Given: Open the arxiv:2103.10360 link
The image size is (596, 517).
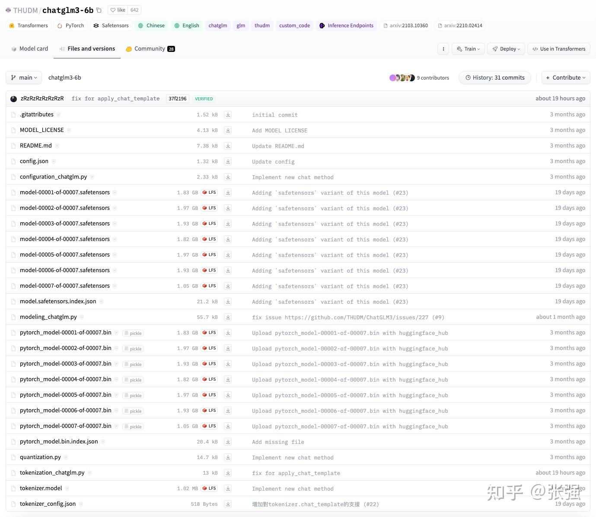Looking at the screenshot, I should (x=405, y=26).
